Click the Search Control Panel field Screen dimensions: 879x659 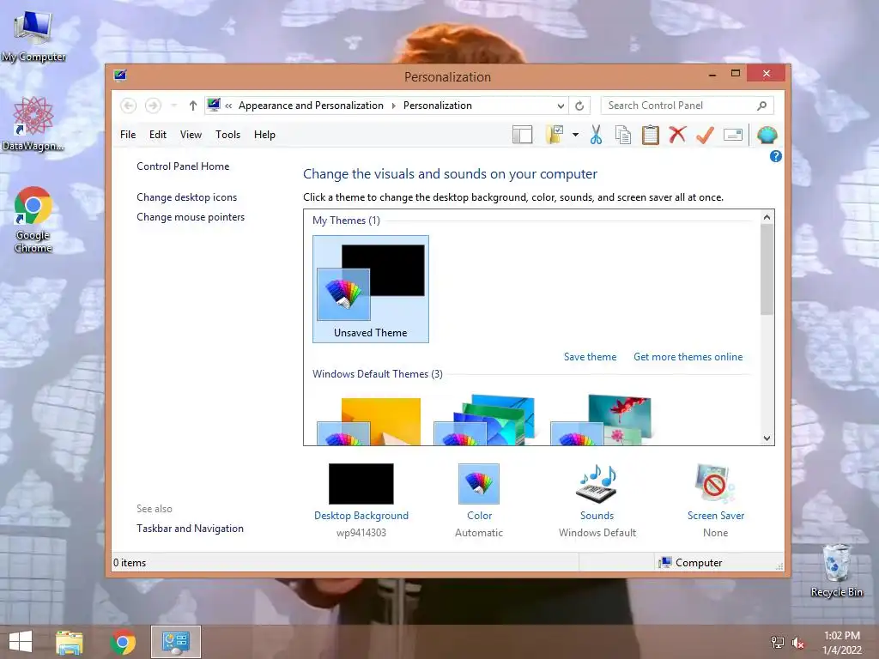(687, 106)
